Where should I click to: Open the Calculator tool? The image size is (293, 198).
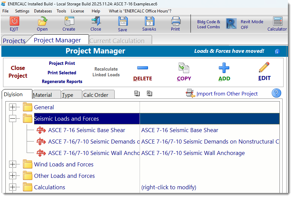coord(277,24)
